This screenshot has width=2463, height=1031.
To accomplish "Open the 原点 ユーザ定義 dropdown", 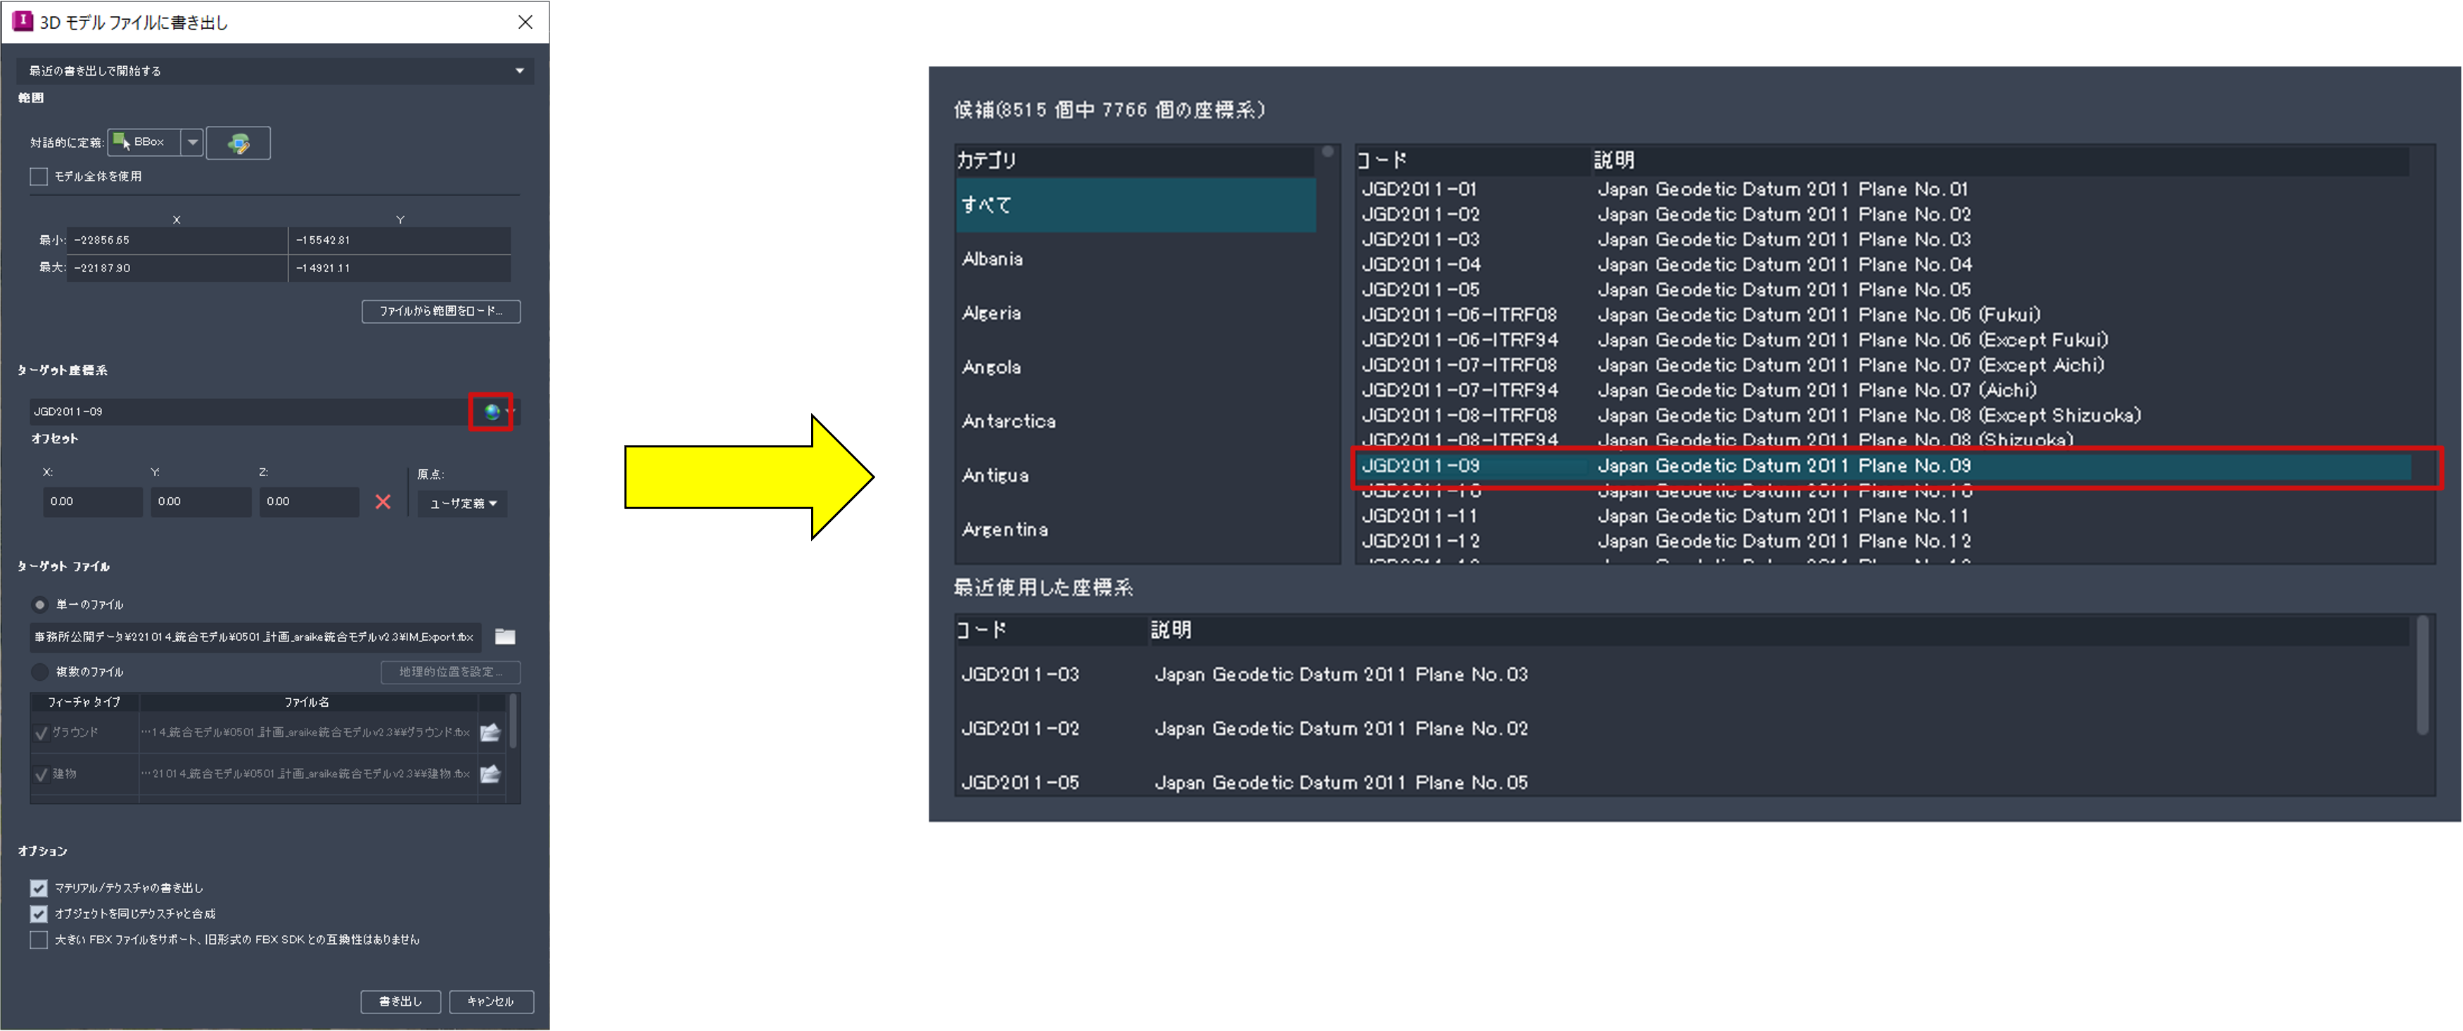I will coord(463,504).
